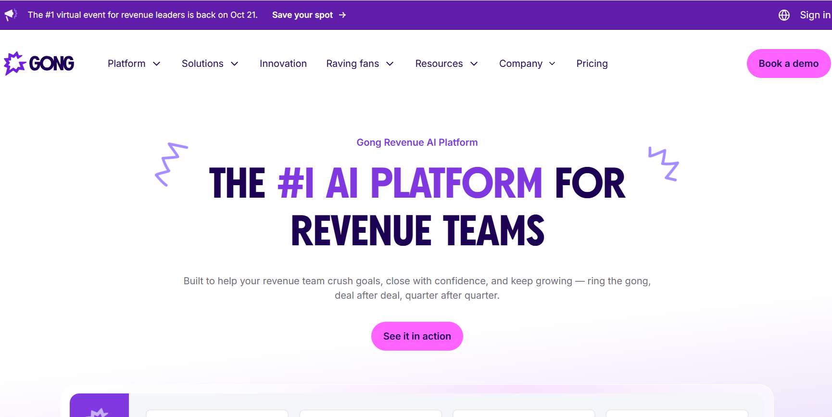Open the Innovation page

283,63
